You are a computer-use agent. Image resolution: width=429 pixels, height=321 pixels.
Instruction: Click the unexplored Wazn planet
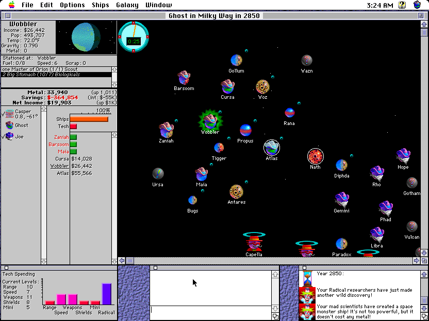[307, 61]
